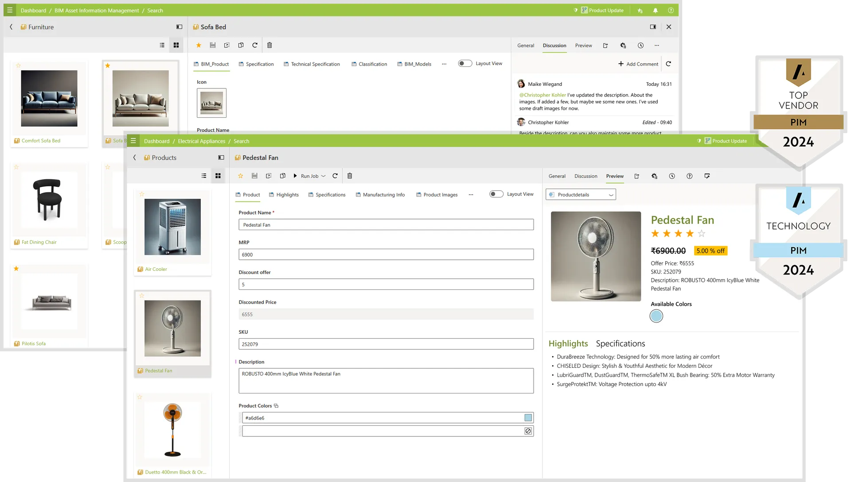Toggle favorite star on Pilotis Sofa card

pos(16,269)
